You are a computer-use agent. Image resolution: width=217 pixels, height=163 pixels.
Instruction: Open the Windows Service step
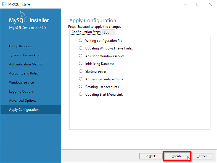(22, 82)
